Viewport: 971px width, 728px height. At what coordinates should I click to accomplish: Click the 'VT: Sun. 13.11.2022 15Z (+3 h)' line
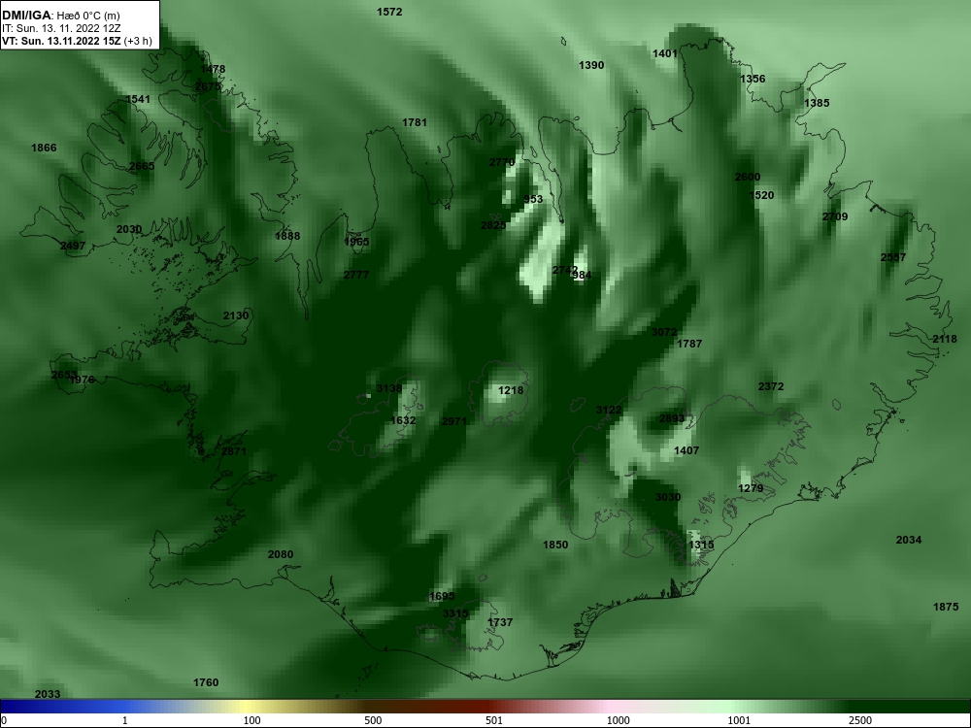coord(77,41)
